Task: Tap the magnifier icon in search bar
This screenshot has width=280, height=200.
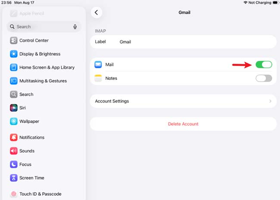Action: point(12,27)
